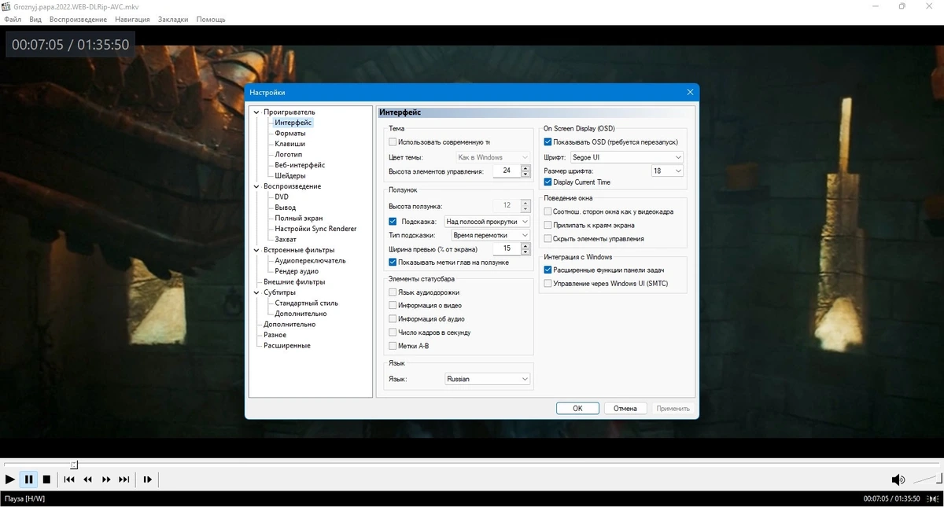944x507 pixels.
Task: Enable Информация об аудио checkbox
Action: point(393,319)
